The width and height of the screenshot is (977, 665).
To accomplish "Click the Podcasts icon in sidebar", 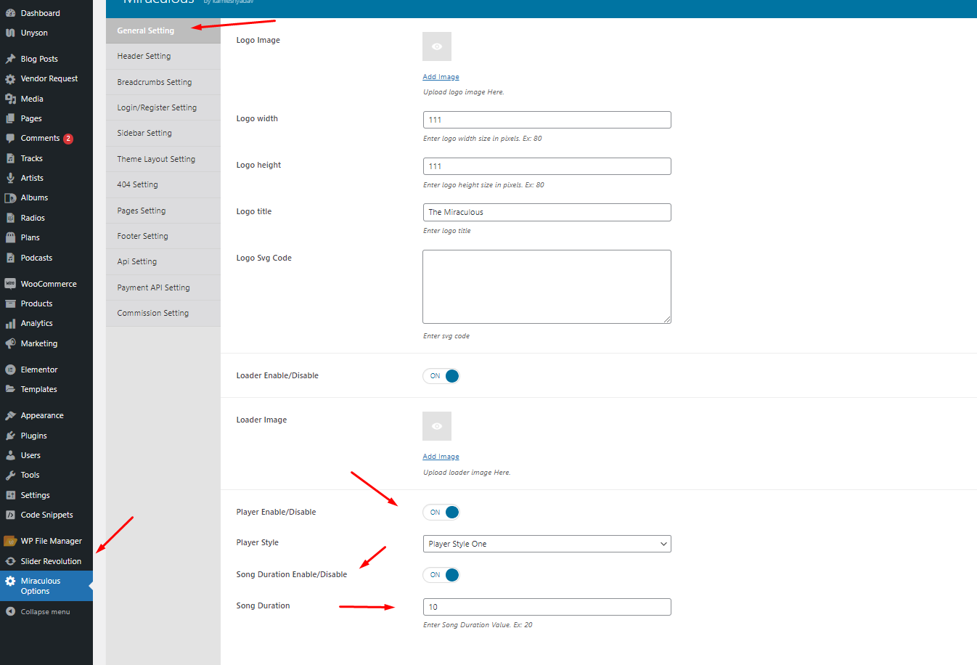I will coord(10,258).
